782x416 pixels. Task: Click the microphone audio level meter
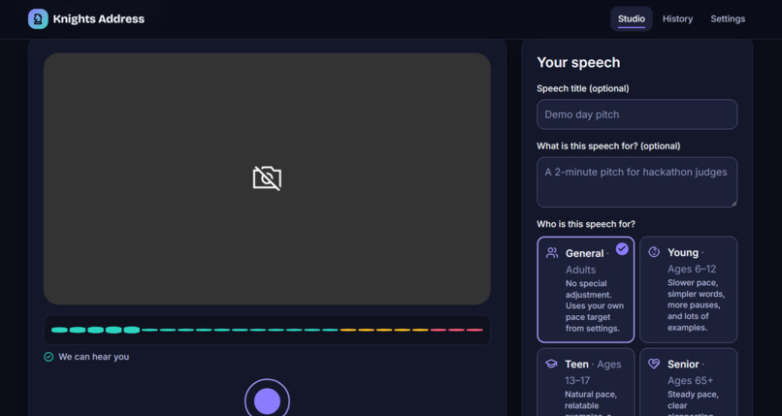tap(267, 330)
